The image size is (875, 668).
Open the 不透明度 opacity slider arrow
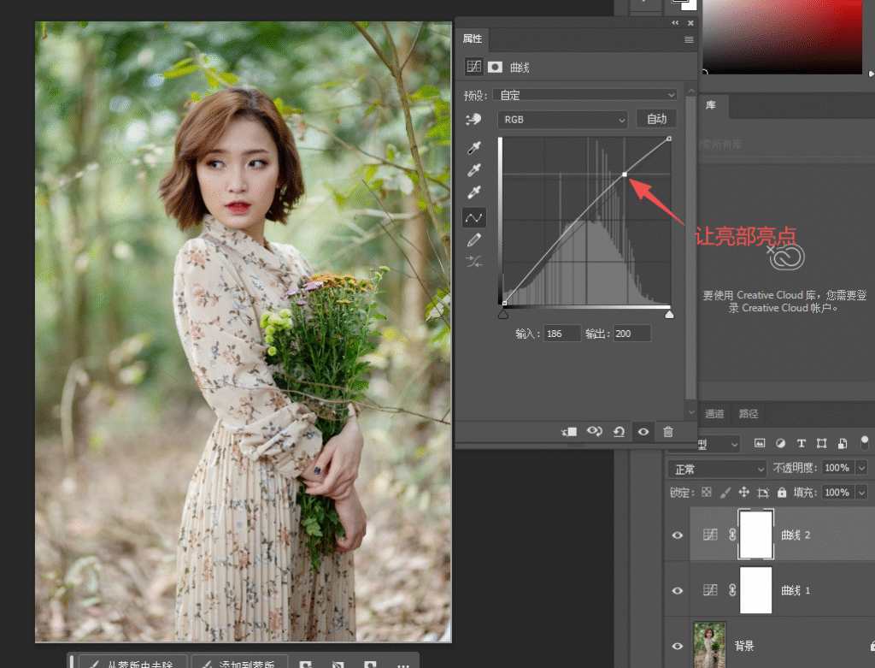[x=862, y=468]
